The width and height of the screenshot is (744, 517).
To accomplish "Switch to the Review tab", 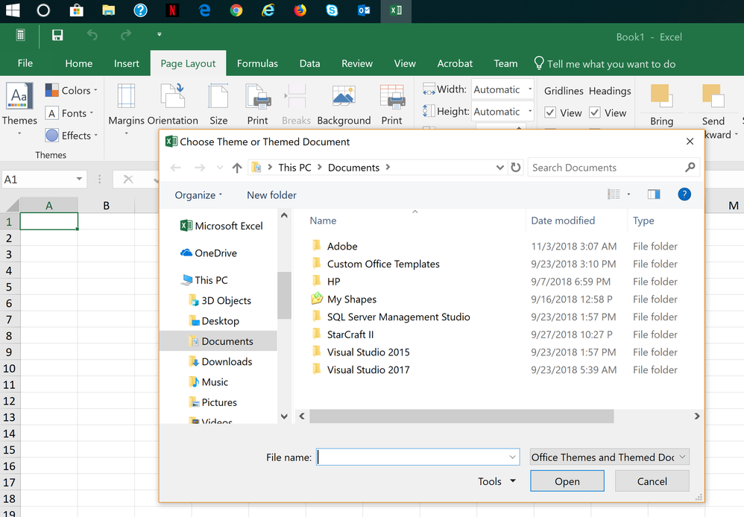I will (x=356, y=63).
